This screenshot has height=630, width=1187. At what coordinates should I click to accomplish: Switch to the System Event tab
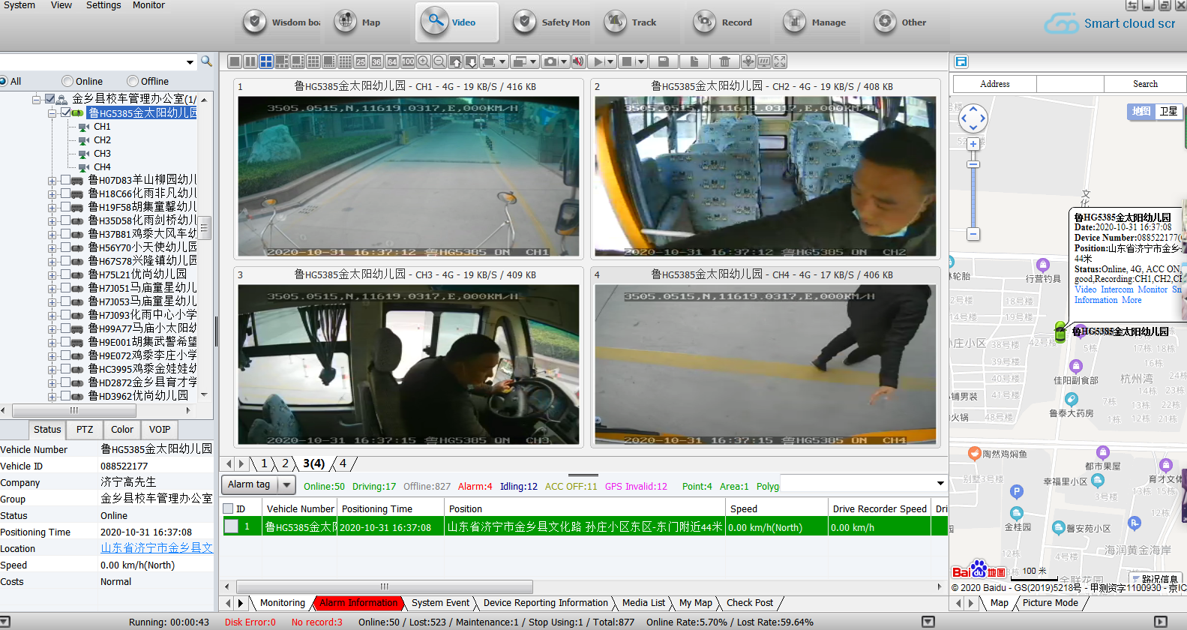440,603
